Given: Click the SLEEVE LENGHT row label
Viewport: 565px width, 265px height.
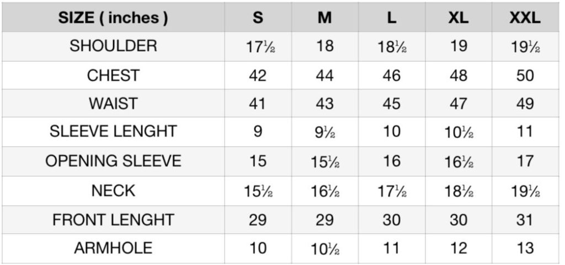Looking at the screenshot, I should click(113, 131).
